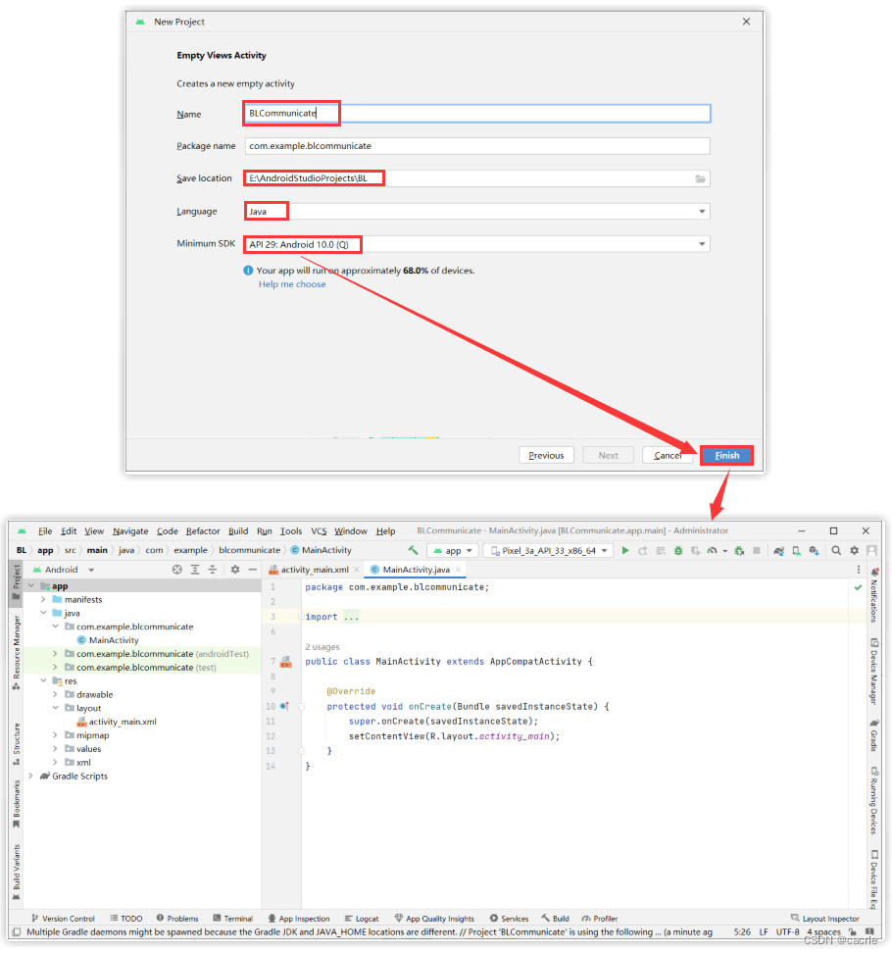This screenshot has height=954, width=892.
Task: Open the Android project view dropdown
Action: pyautogui.click(x=64, y=570)
